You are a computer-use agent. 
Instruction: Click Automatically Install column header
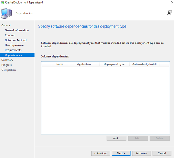[x=144, y=64]
